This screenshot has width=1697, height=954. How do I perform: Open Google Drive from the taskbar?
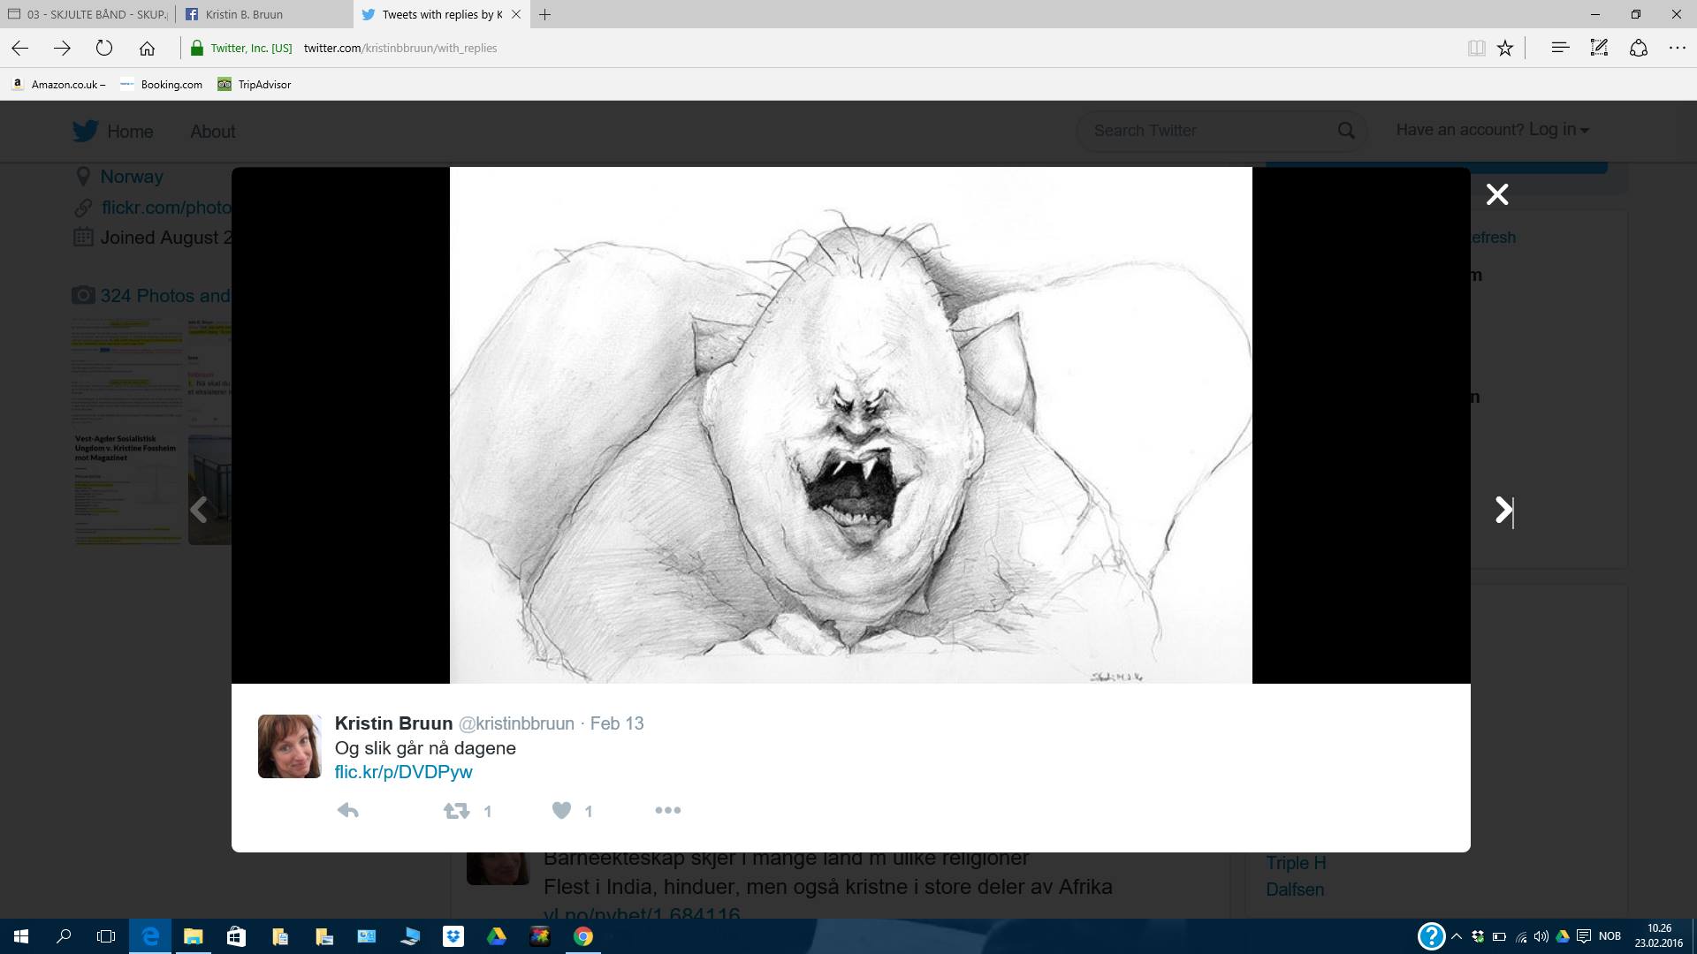497,936
